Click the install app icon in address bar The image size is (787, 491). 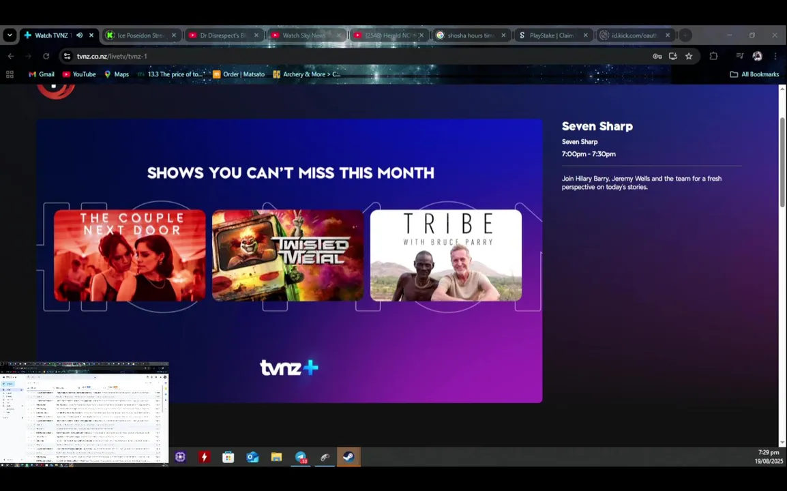tap(673, 56)
